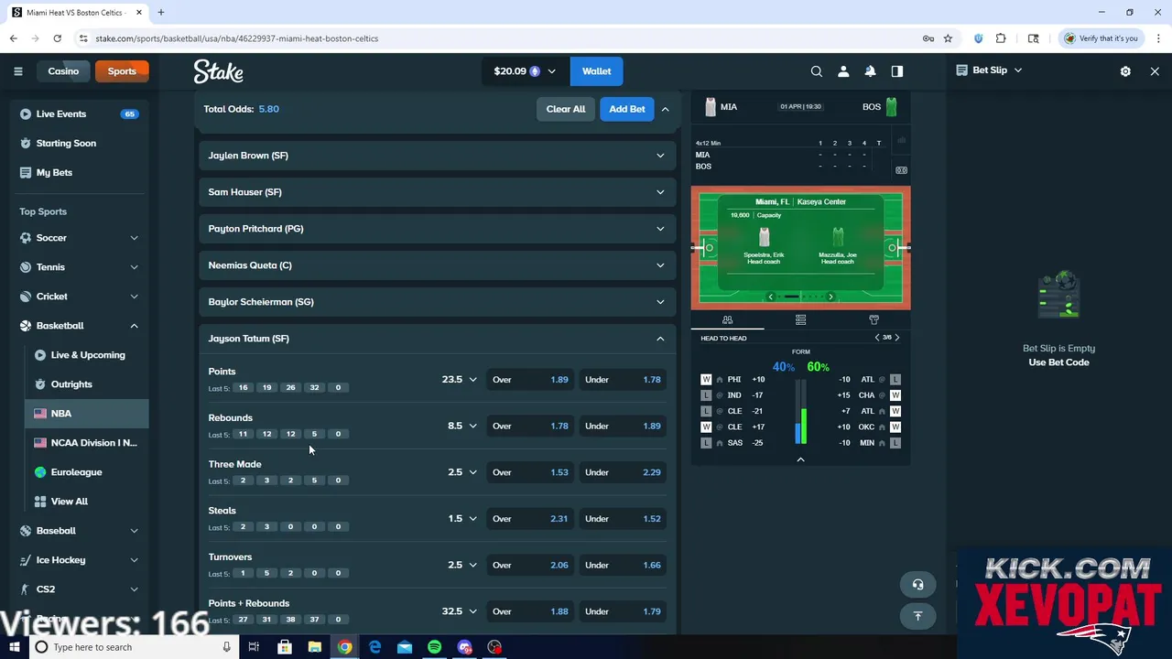
Task: Close the Bet Slip panel
Action: tap(1155, 70)
